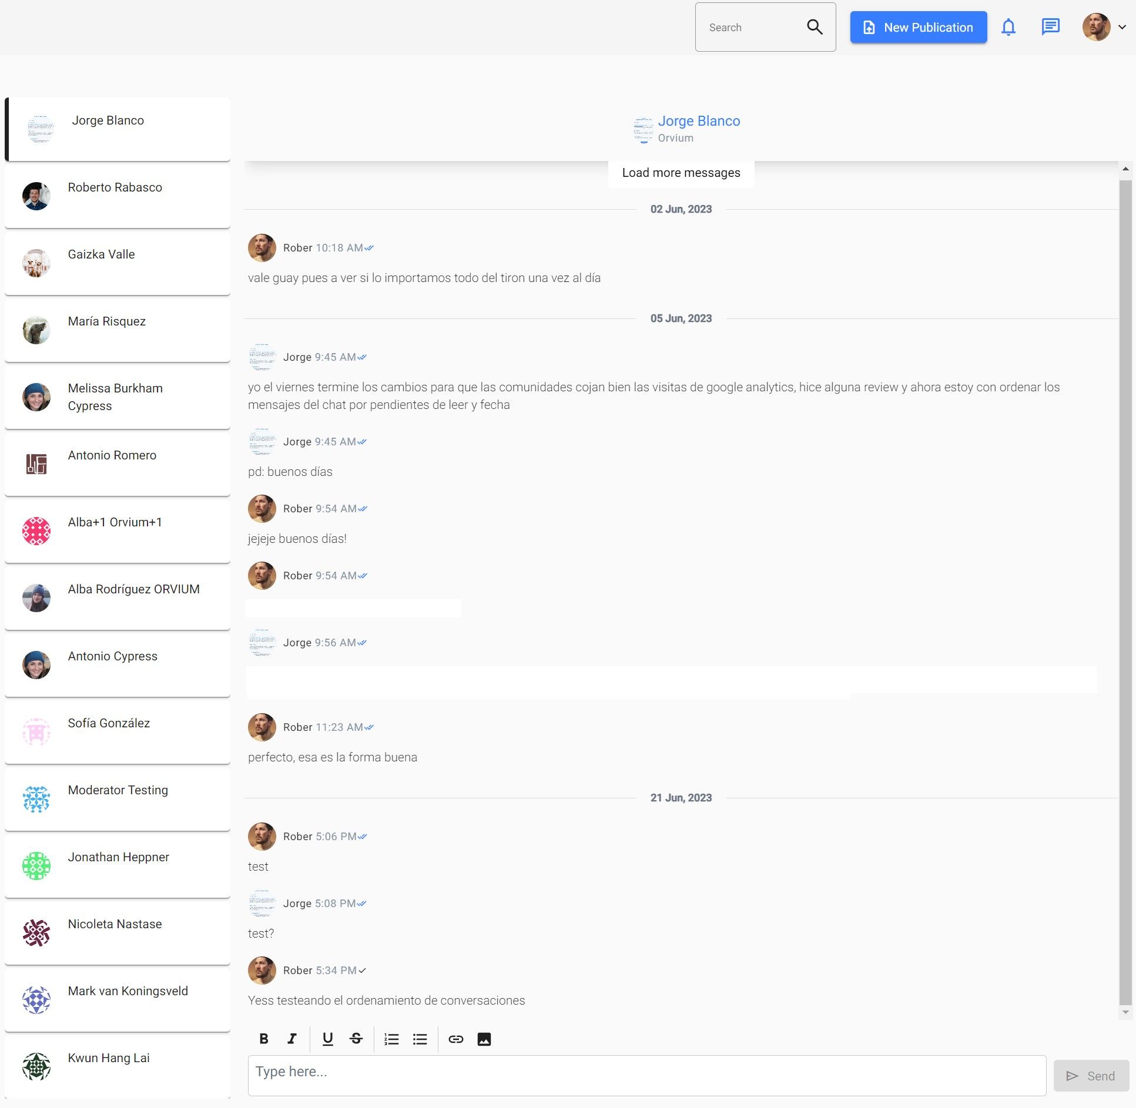The height and width of the screenshot is (1108, 1136).
Task: Click message 'Yess testeando el ordenamiento de conversaciones'
Action: click(387, 1000)
